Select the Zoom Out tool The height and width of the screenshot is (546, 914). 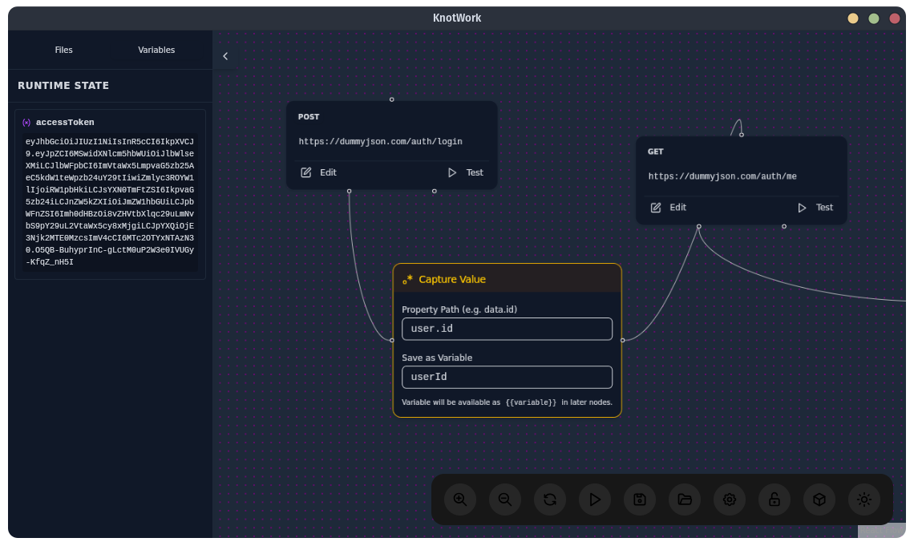coord(504,499)
